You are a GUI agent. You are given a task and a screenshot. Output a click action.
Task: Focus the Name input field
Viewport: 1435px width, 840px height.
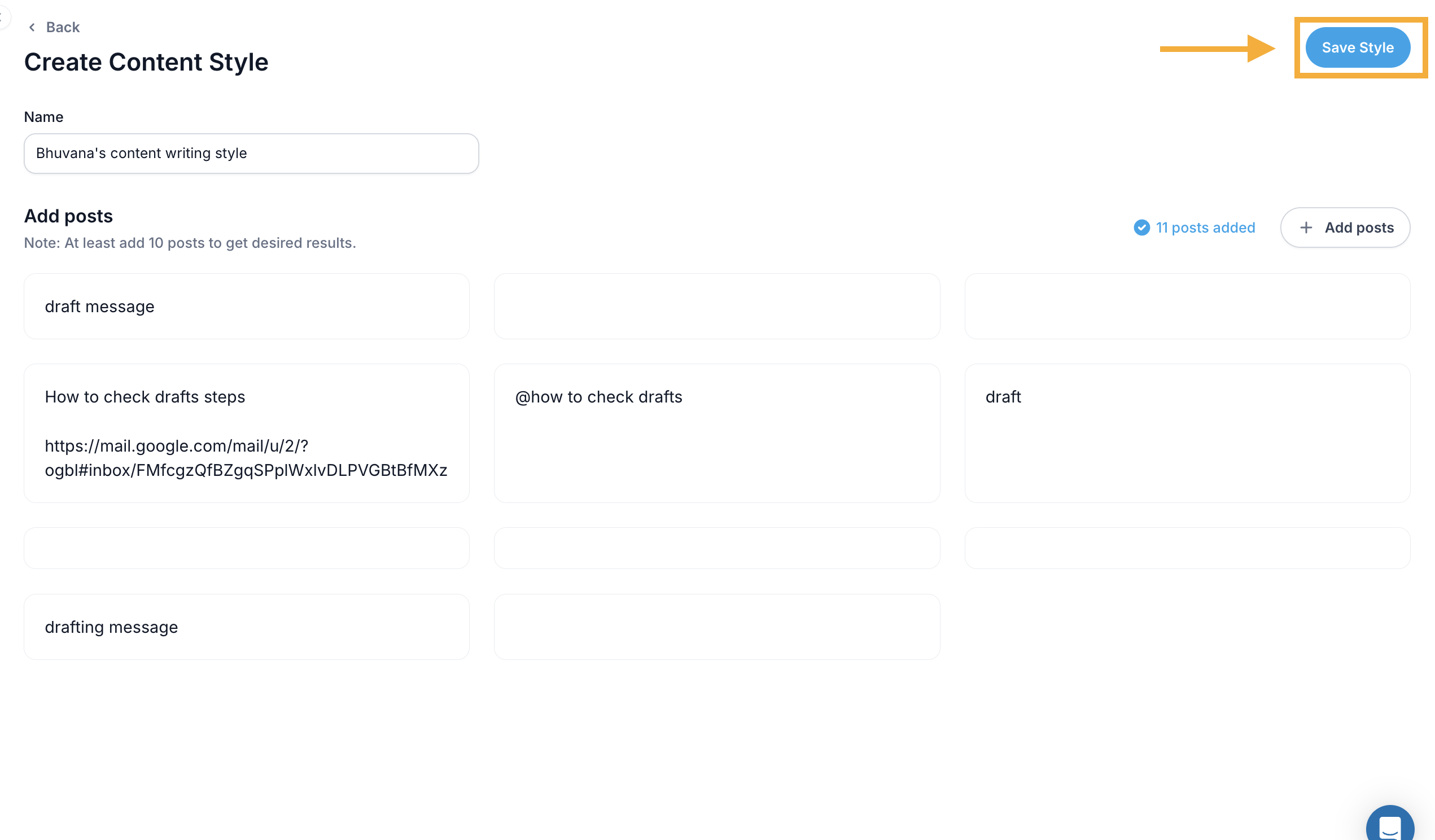tap(251, 153)
